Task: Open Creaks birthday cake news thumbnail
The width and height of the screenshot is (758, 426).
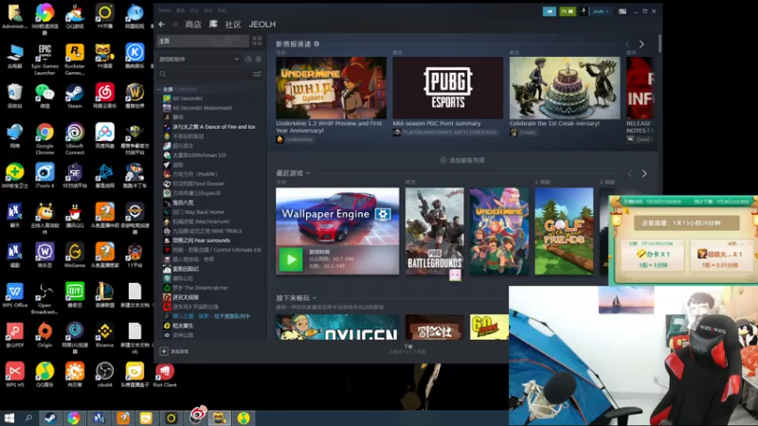Action: coord(565,88)
